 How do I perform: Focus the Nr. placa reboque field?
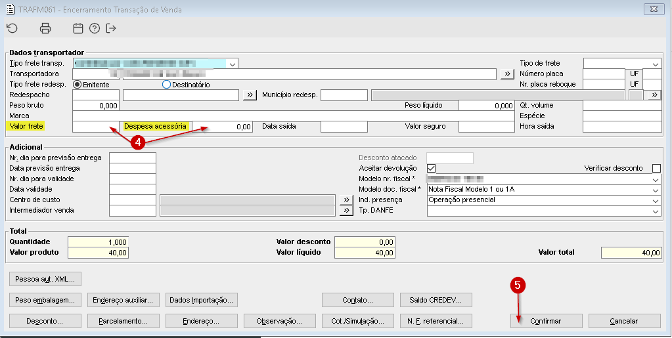click(x=604, y=85)
